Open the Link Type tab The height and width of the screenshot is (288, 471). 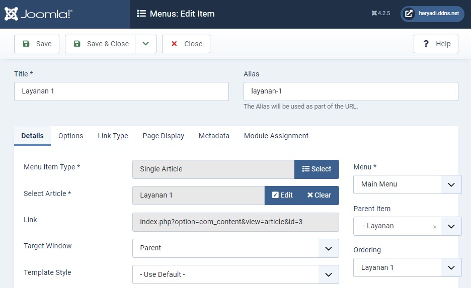[x=113, y=136]
